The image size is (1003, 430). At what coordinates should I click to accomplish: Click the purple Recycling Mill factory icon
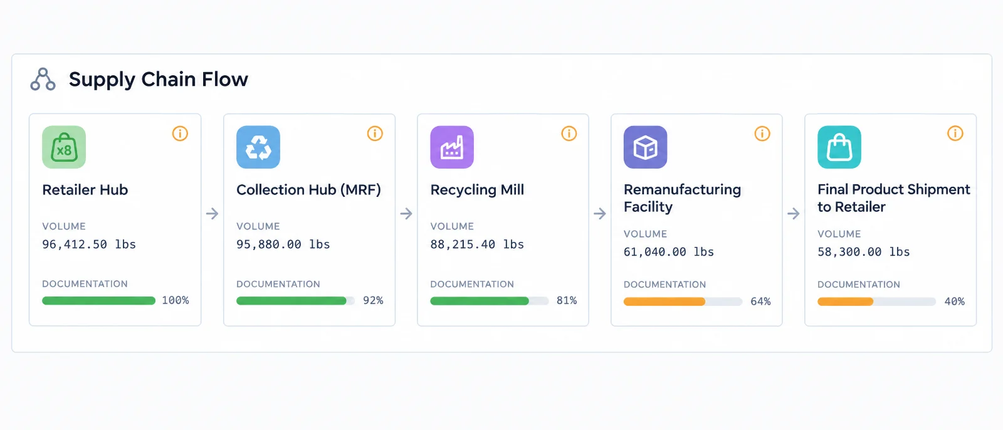452,147
